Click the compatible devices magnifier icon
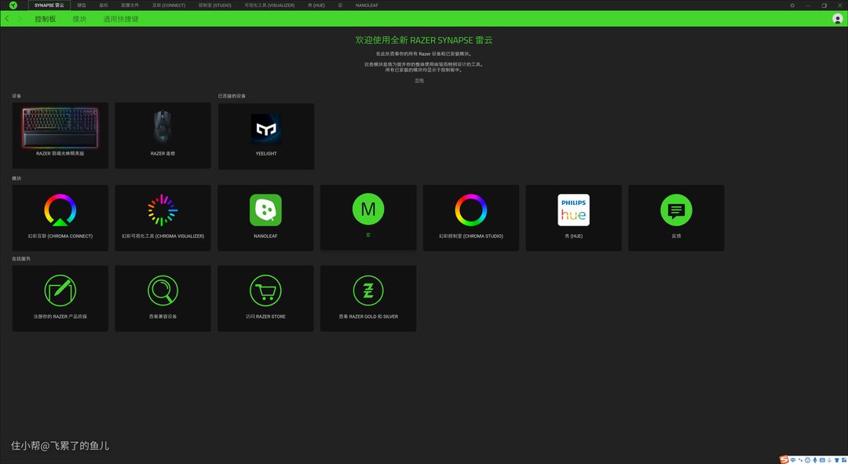 (x=163, y=291)
